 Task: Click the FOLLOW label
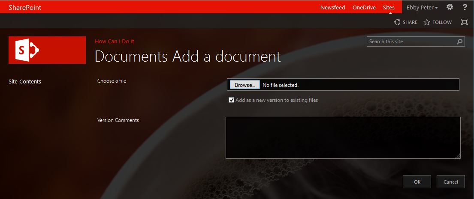click(x=442, y=22)
